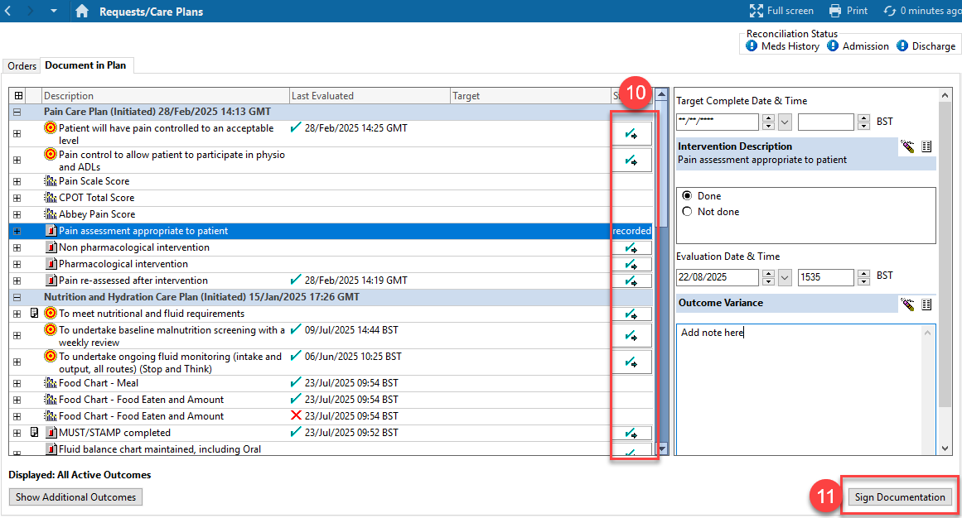Expand the Food Chart - Meal row
962x518 pixels.
coord(17,384)
